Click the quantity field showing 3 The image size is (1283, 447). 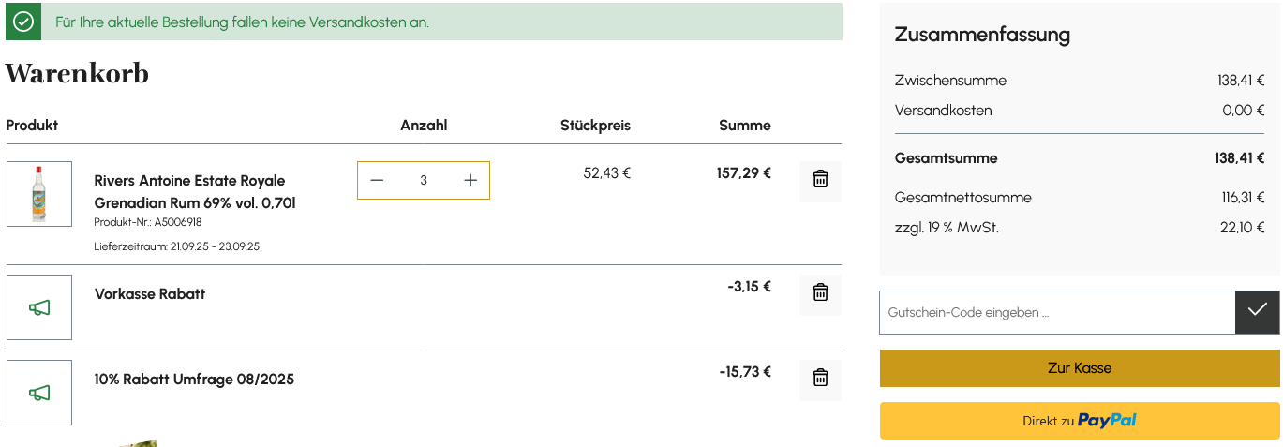point(424,181)
